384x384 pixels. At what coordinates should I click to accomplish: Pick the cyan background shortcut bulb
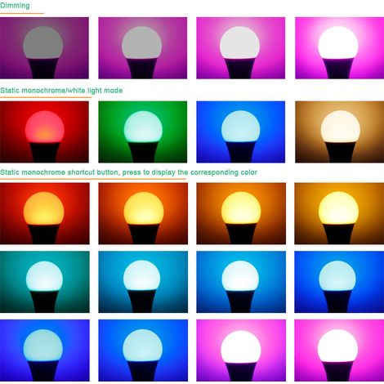(x=143, y=282)
